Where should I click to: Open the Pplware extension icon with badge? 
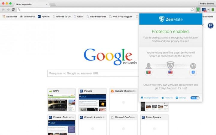204,10
